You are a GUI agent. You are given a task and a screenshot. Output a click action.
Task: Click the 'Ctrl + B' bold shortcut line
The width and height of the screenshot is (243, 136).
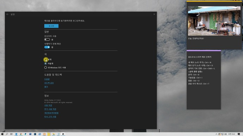194,75
